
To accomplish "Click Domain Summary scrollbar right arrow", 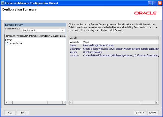I will 64,103.
